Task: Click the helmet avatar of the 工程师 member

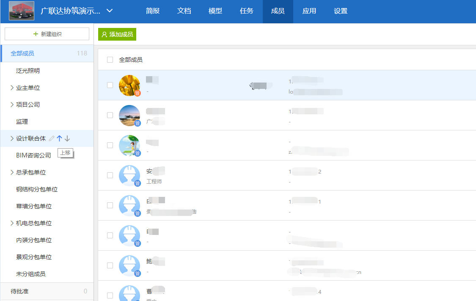Action: (x=129, y=175)
